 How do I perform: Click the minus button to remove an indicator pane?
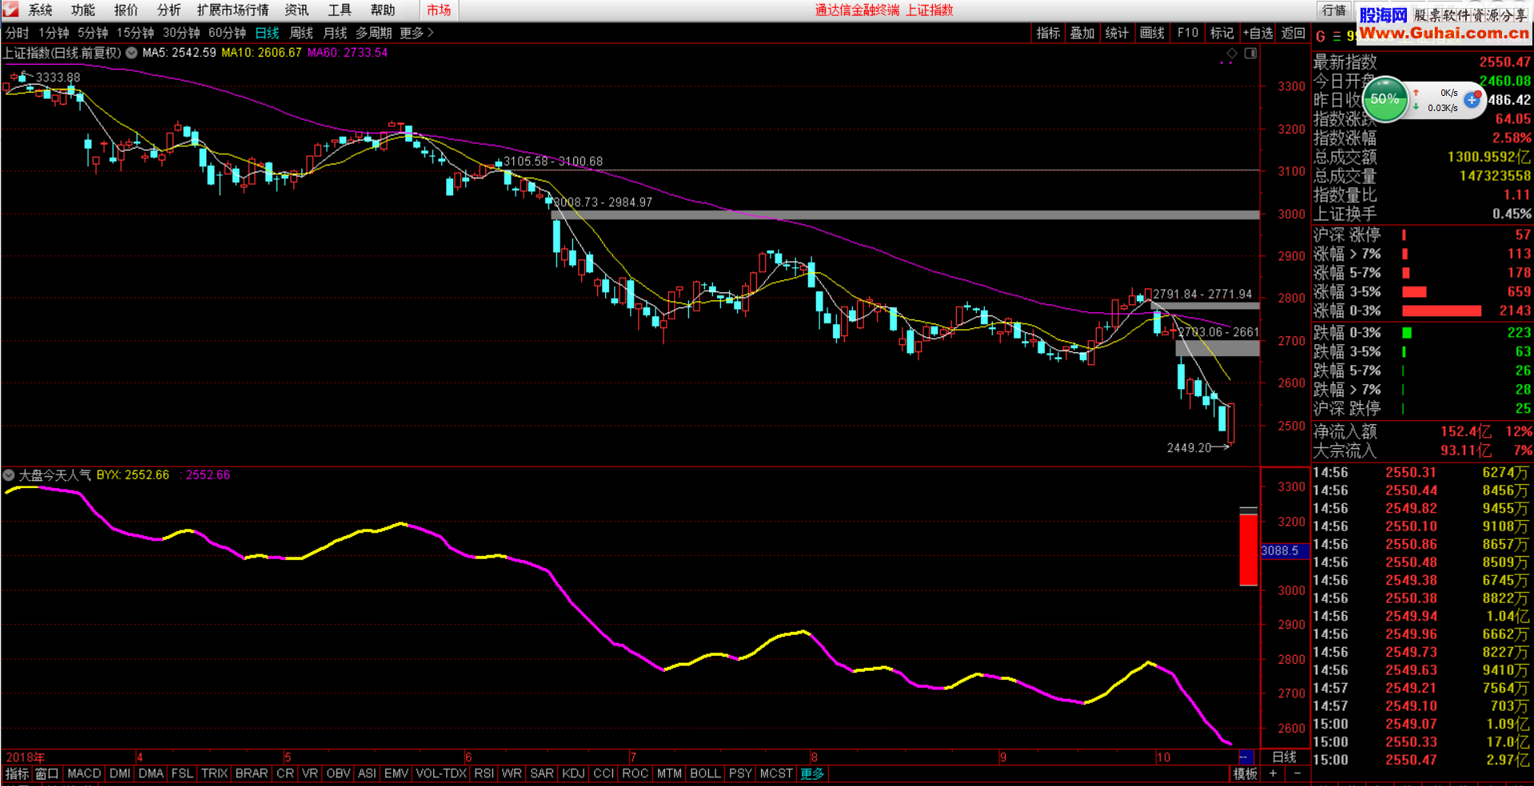pos(1297,773)
